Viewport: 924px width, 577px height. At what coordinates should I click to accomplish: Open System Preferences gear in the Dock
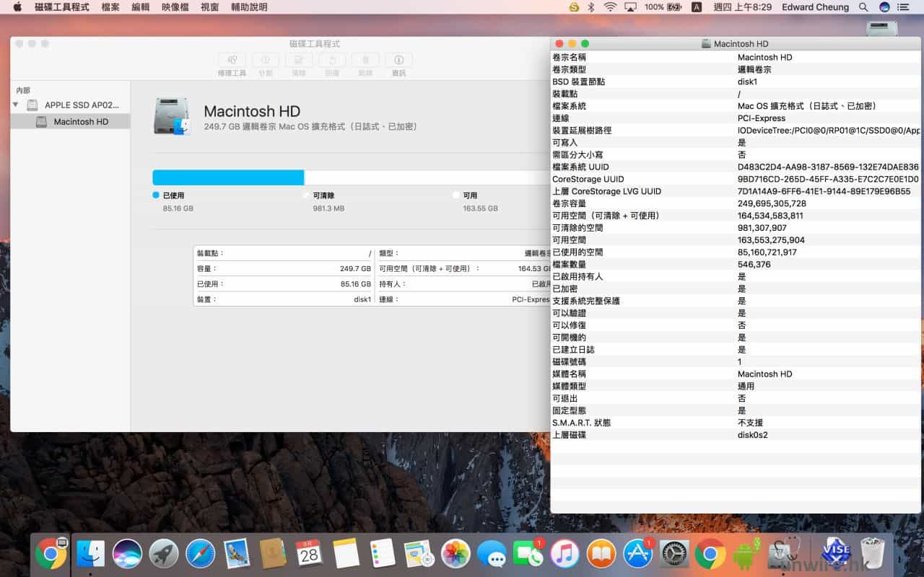point(674,554)
